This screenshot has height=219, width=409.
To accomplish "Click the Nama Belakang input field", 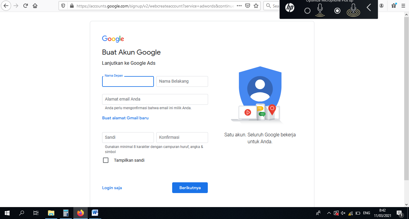I will (182, 81).
